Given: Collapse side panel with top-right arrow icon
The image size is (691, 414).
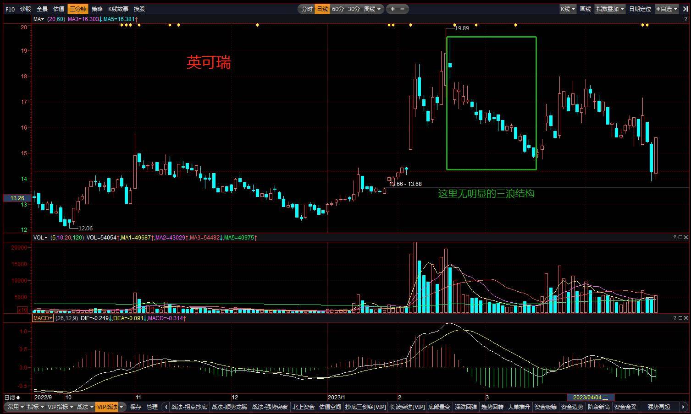Looking at the screenshot, I should click(x=685, y=9).
